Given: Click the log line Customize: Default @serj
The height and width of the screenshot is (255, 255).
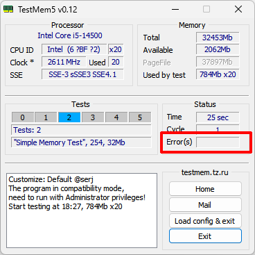Looking at the screenshot, I should coord(51,179).
